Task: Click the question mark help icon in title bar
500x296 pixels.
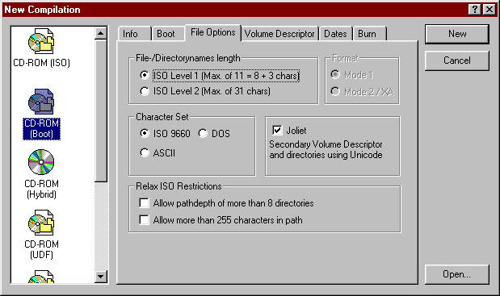Action: pos(475,10)
